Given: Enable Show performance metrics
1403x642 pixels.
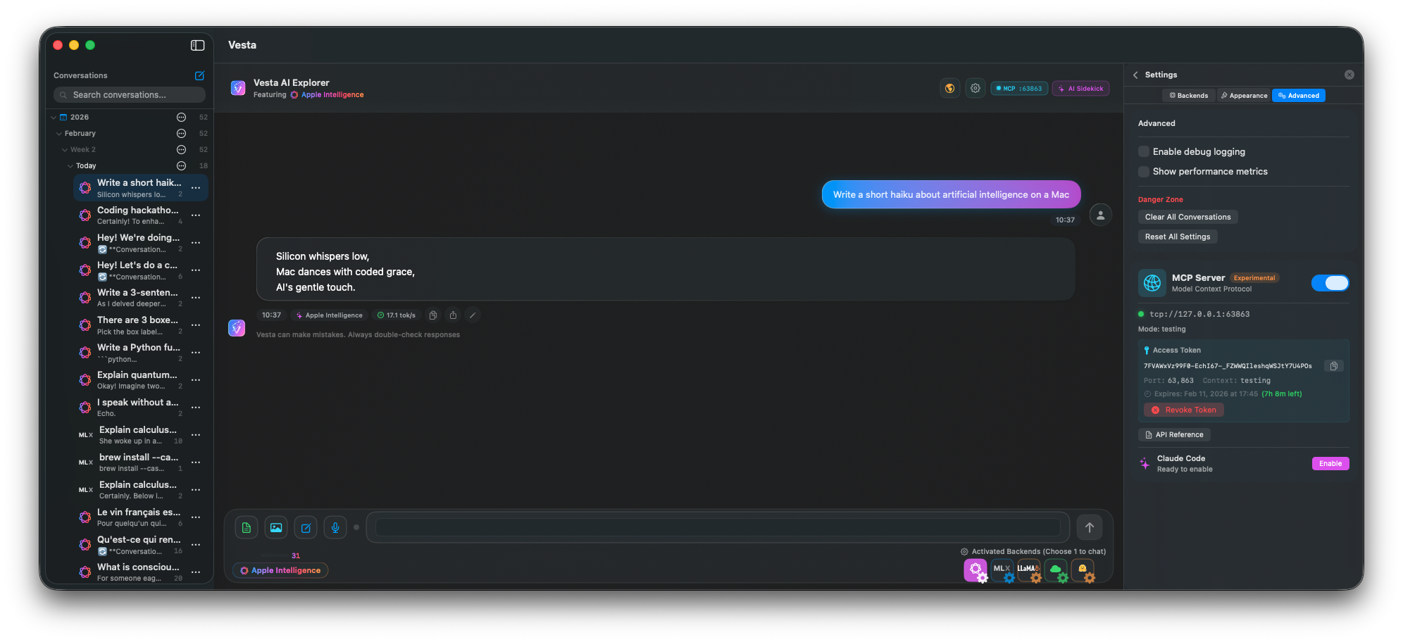Looking at the screenshot, I should pos(1144,171).
